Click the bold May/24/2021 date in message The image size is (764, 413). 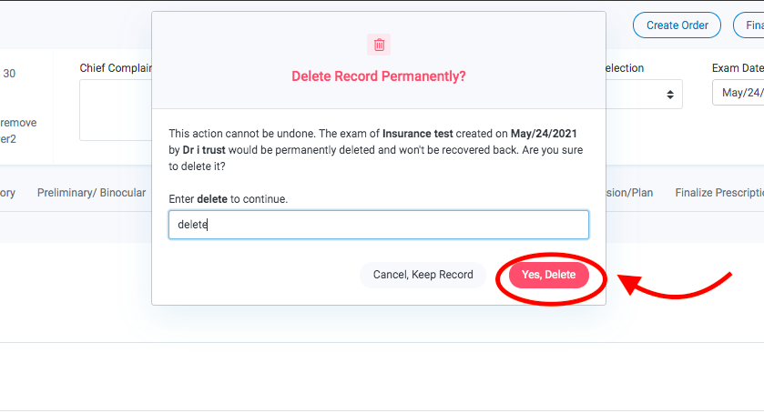(544, 134)
